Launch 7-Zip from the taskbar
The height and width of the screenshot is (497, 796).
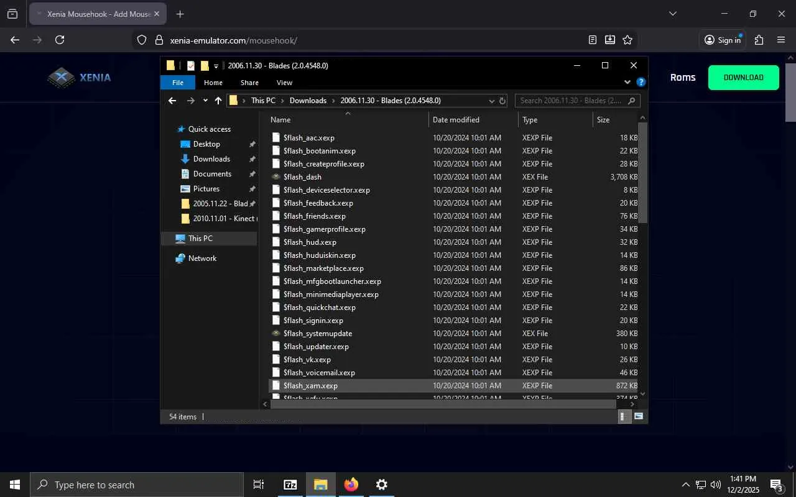point(290,485)
